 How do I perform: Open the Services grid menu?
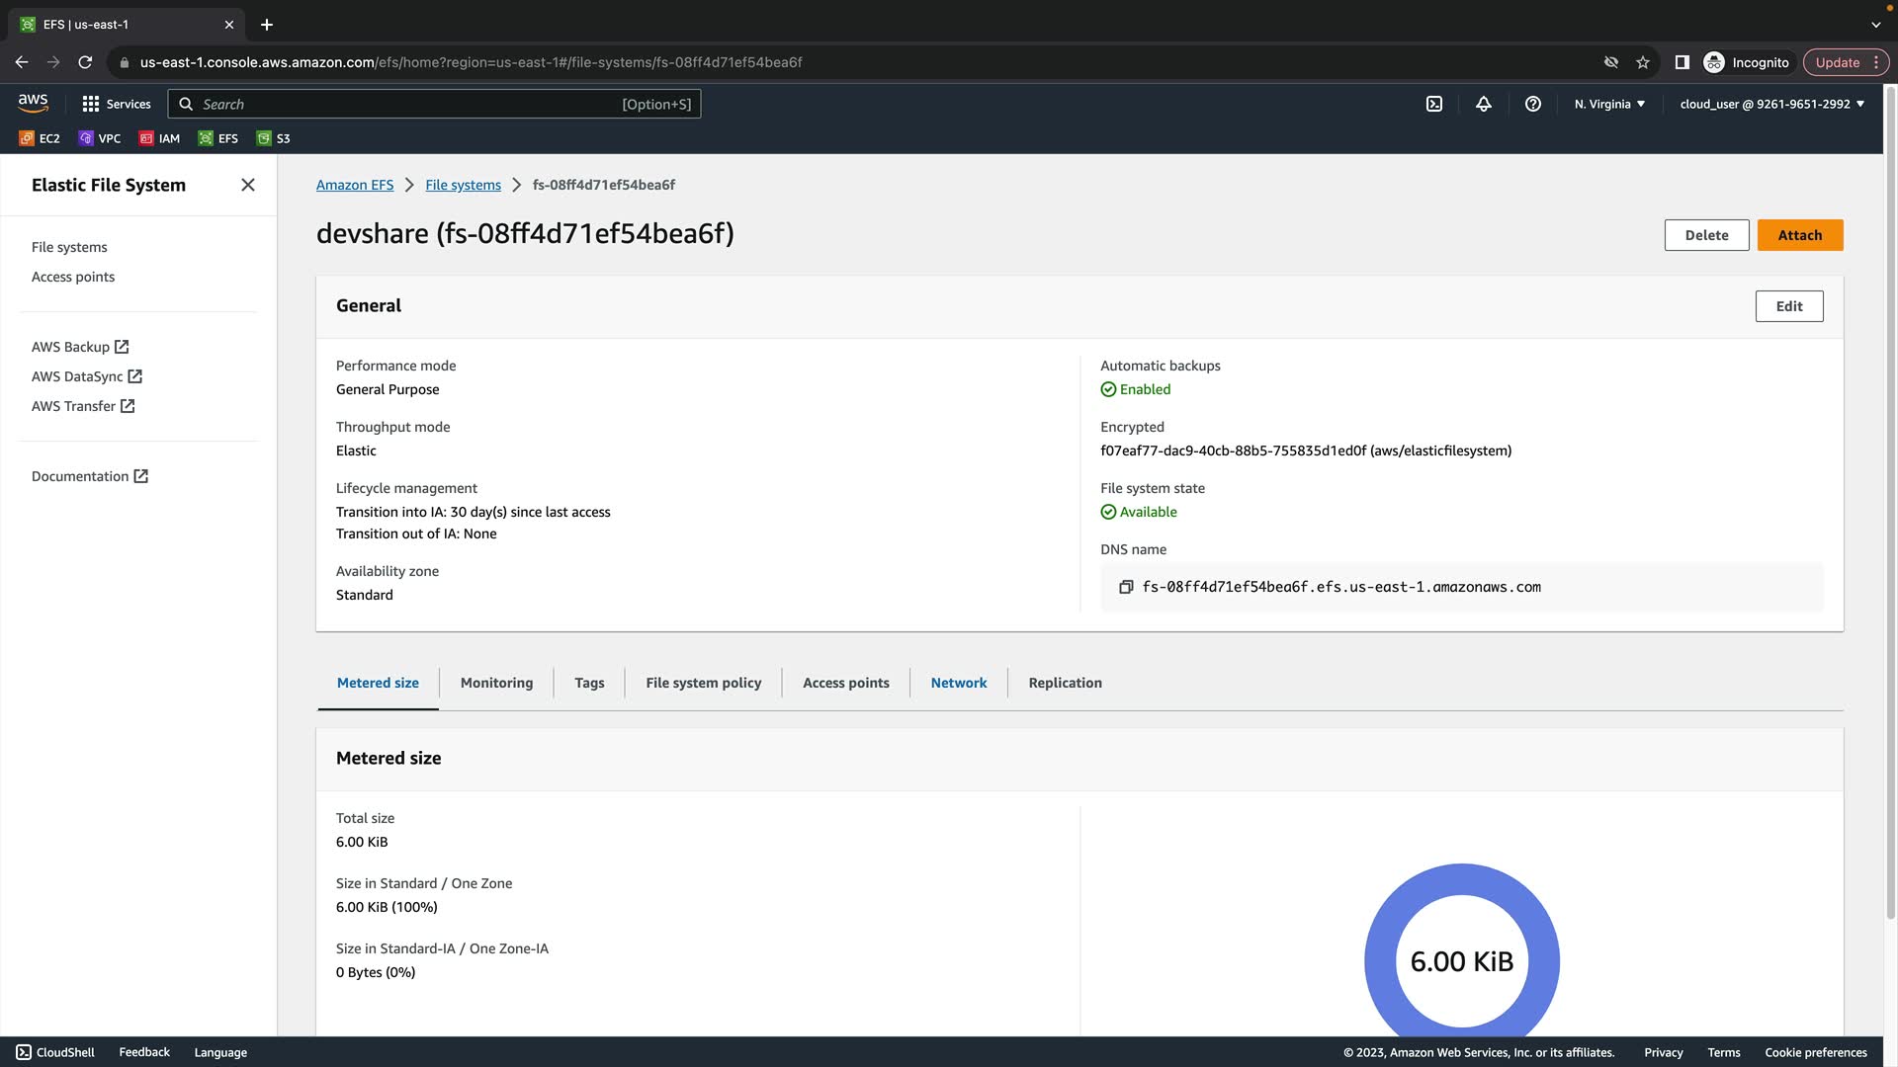[x=116, y=104]
